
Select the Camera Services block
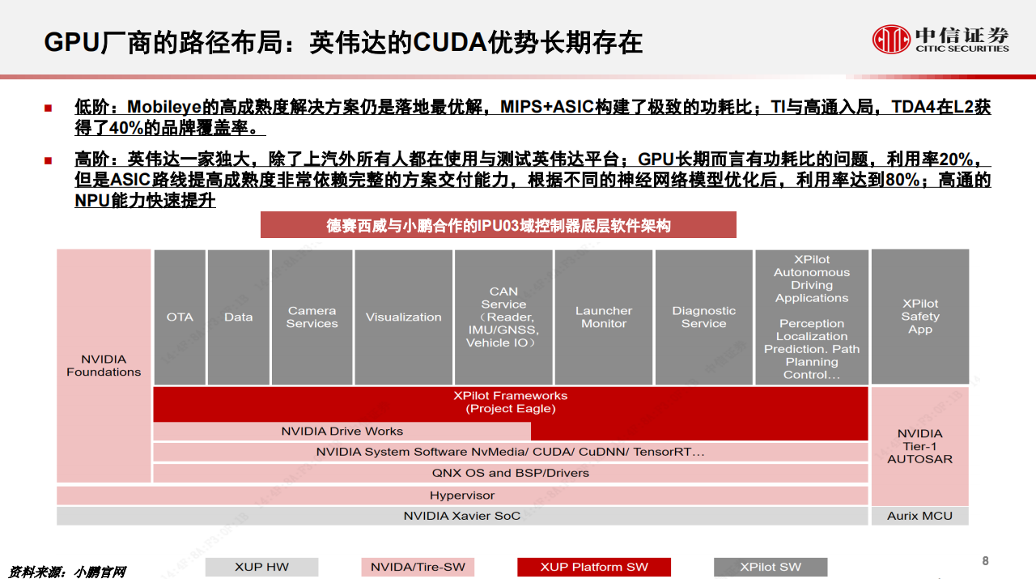pos(312,317)
